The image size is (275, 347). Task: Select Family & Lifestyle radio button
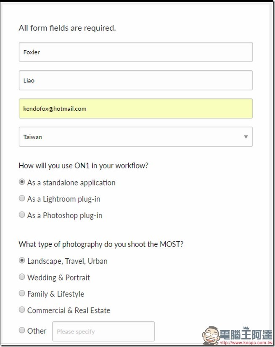pos(22,293)
